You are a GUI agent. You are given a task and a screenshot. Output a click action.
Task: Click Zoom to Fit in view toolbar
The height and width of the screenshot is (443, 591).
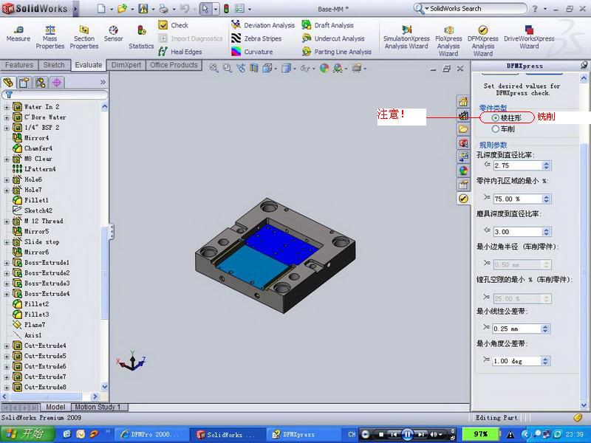pos(213,68)
